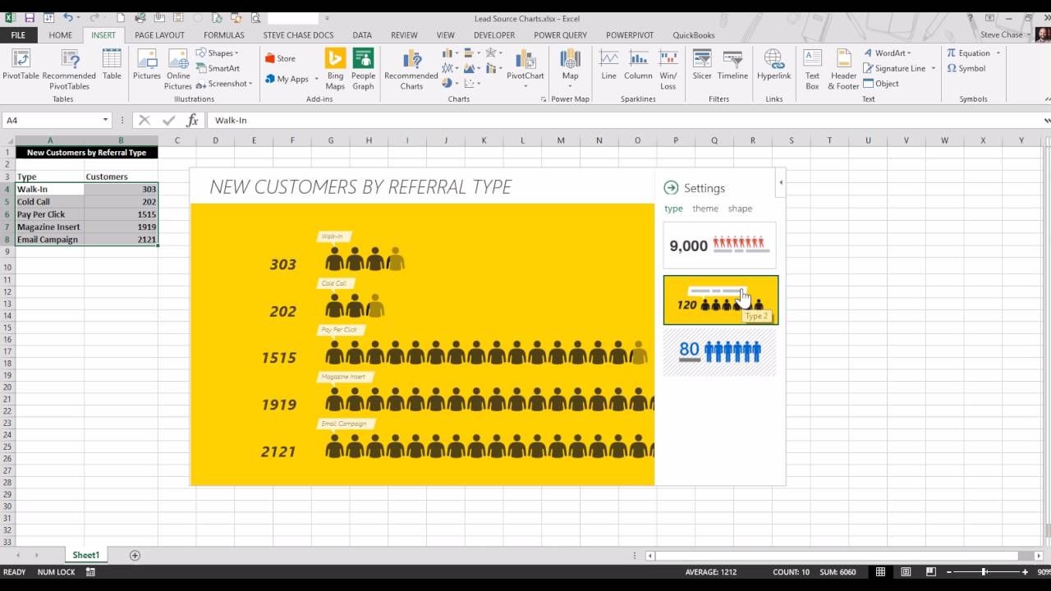
Task: Select cell with value 2121
Action: (121, 240)
